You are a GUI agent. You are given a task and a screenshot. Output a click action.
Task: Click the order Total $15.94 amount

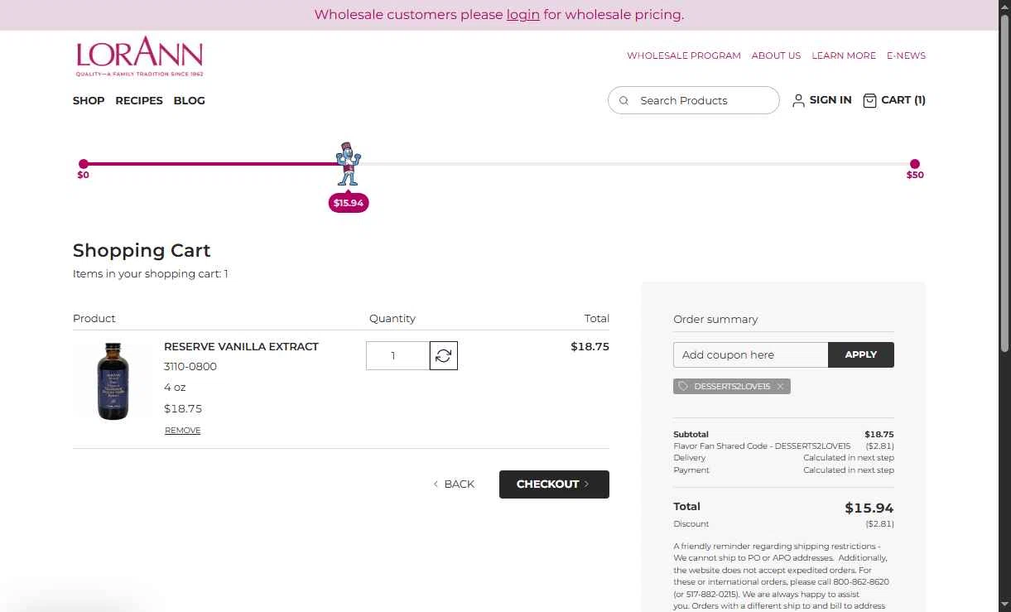(869, 508)
